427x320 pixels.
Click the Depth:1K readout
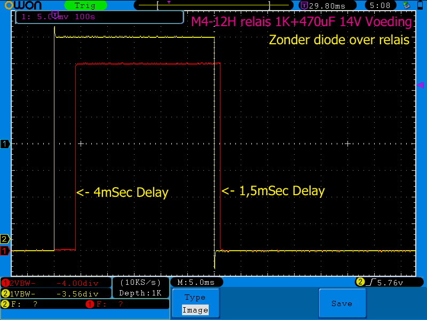(x=140, y=293)
